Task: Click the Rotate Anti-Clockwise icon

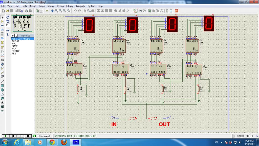Action: pos(8,21)
